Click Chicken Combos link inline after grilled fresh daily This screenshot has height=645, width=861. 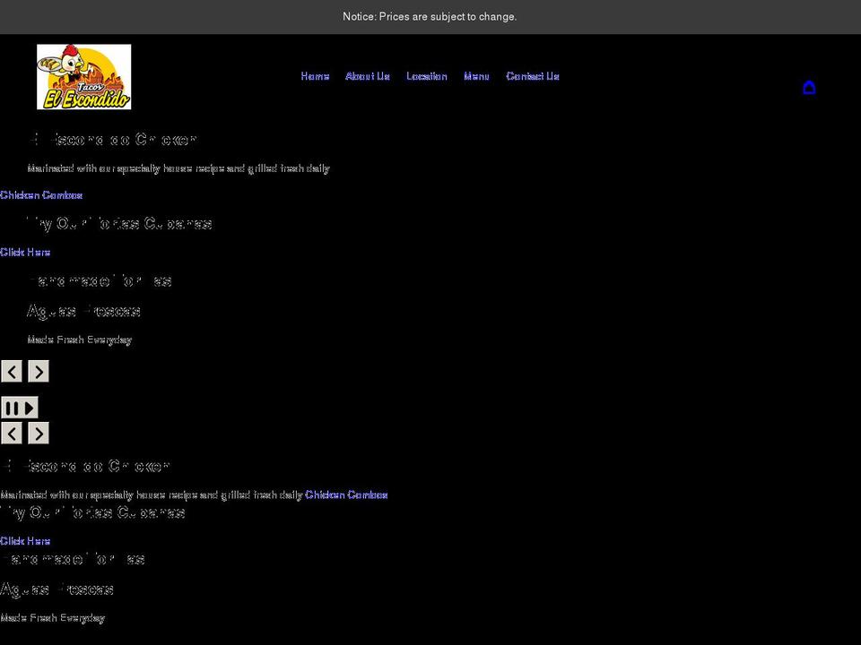(346, 494)
